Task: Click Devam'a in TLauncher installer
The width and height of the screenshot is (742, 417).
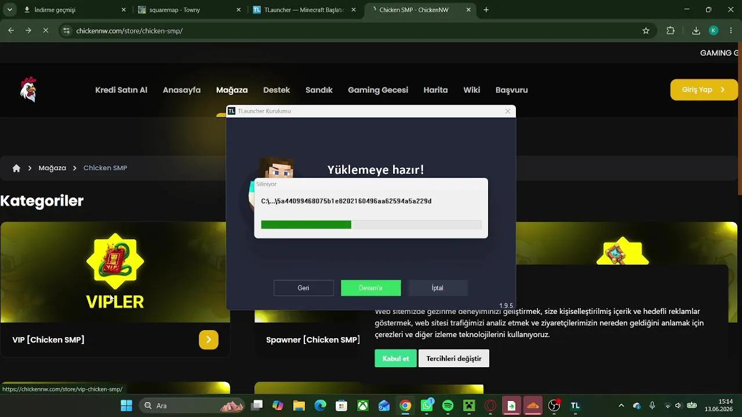Action: point(371,288)
